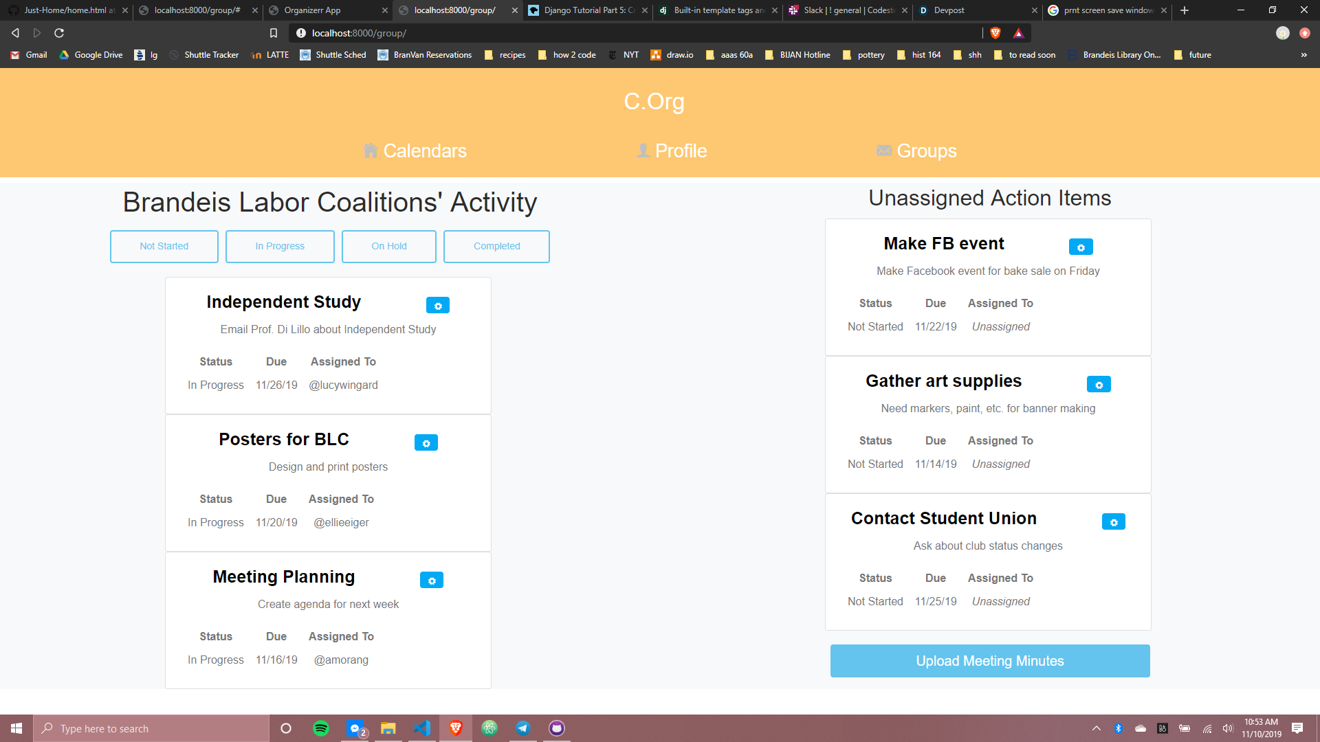Click Brave Shields lion icon in address bar
The image size is (1320, 742).
(995, 33)
